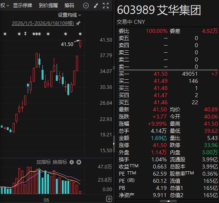Screen dimensions: 219x203
Task: Open the circled down-arrow menu icon
Action: 86,6
